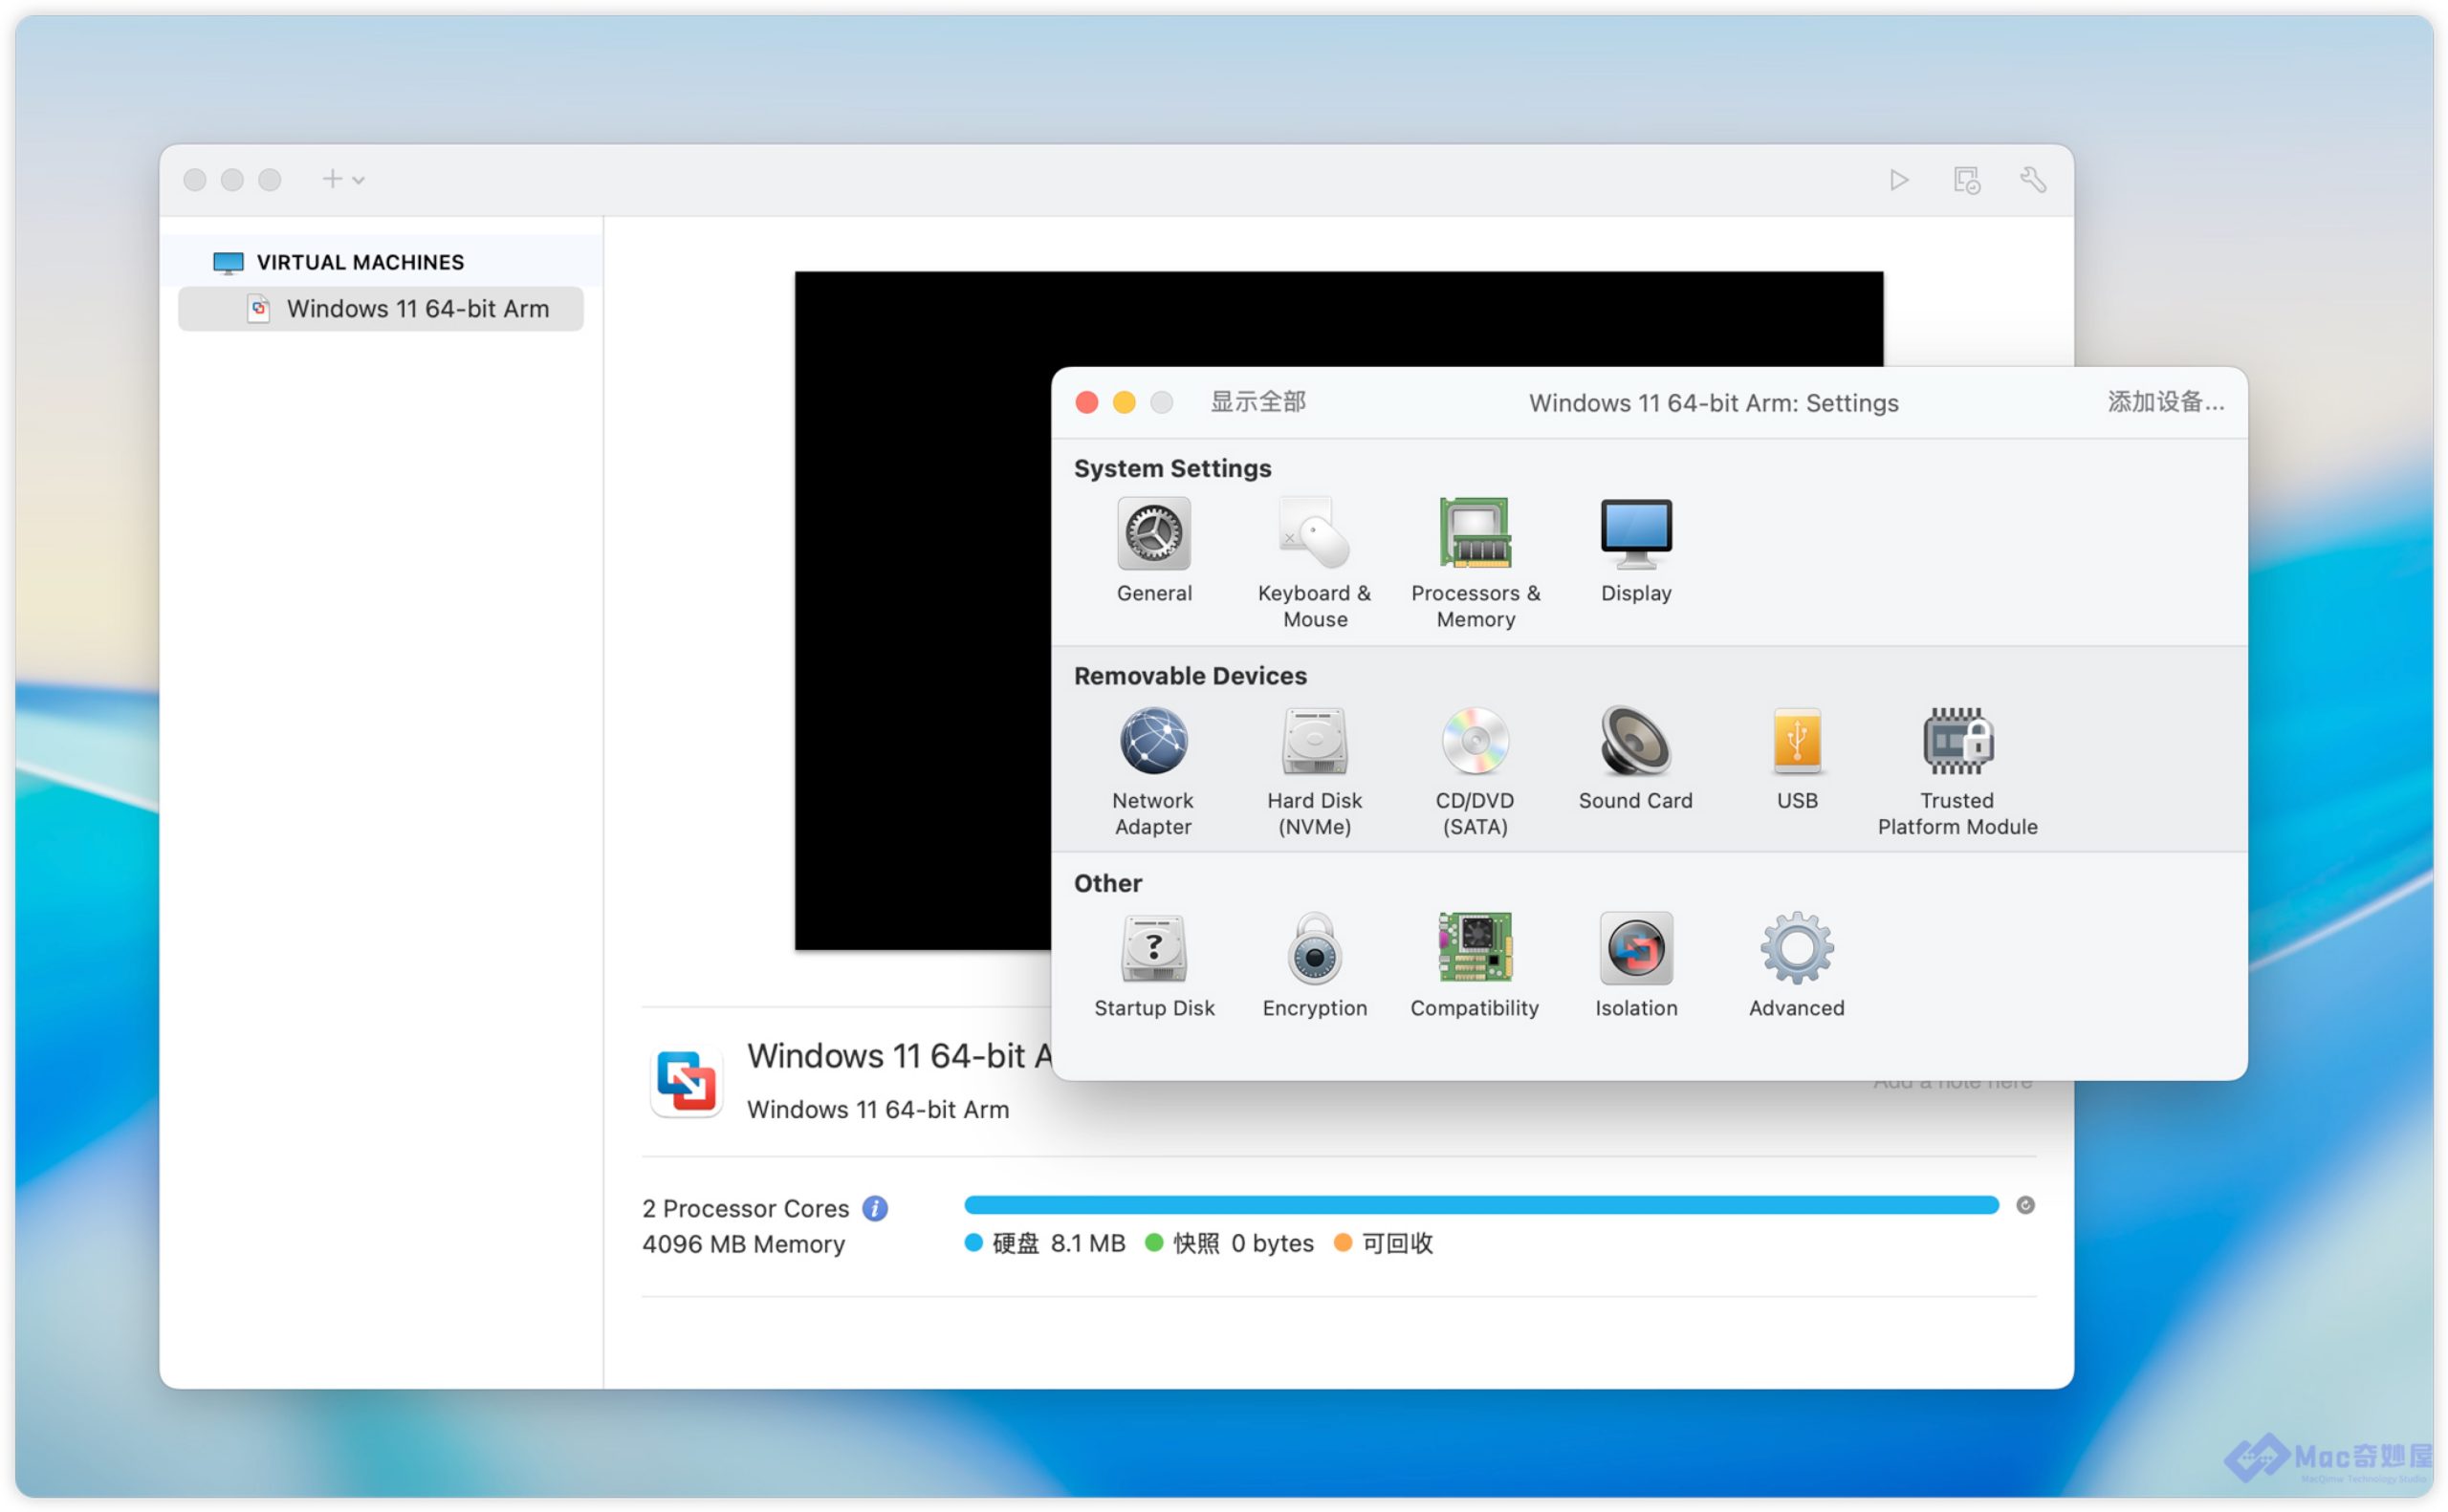Open CD/DVD (SATA) settings
The width and height of the screenshot is (2448, 1512).
click(x=1475, y=742)
